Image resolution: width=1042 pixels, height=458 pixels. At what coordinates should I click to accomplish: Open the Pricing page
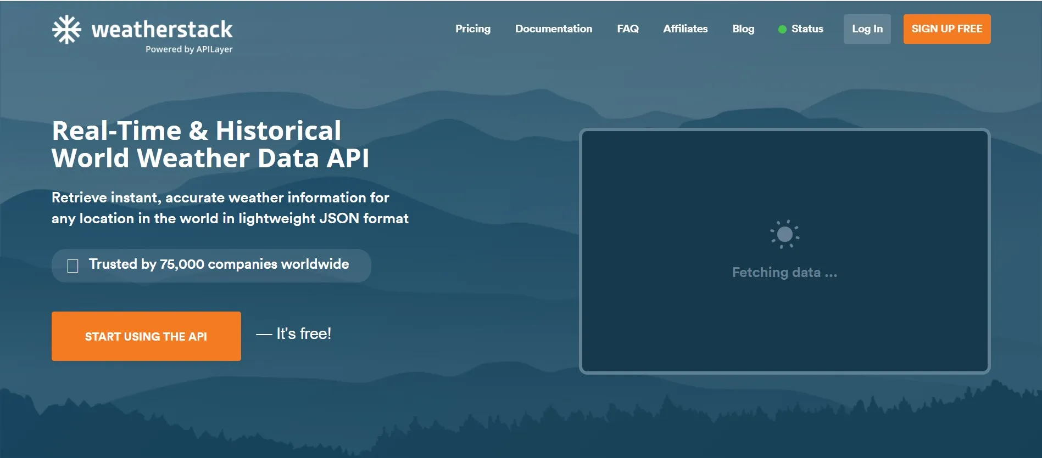pyautogui.click(x=473, y=29)
